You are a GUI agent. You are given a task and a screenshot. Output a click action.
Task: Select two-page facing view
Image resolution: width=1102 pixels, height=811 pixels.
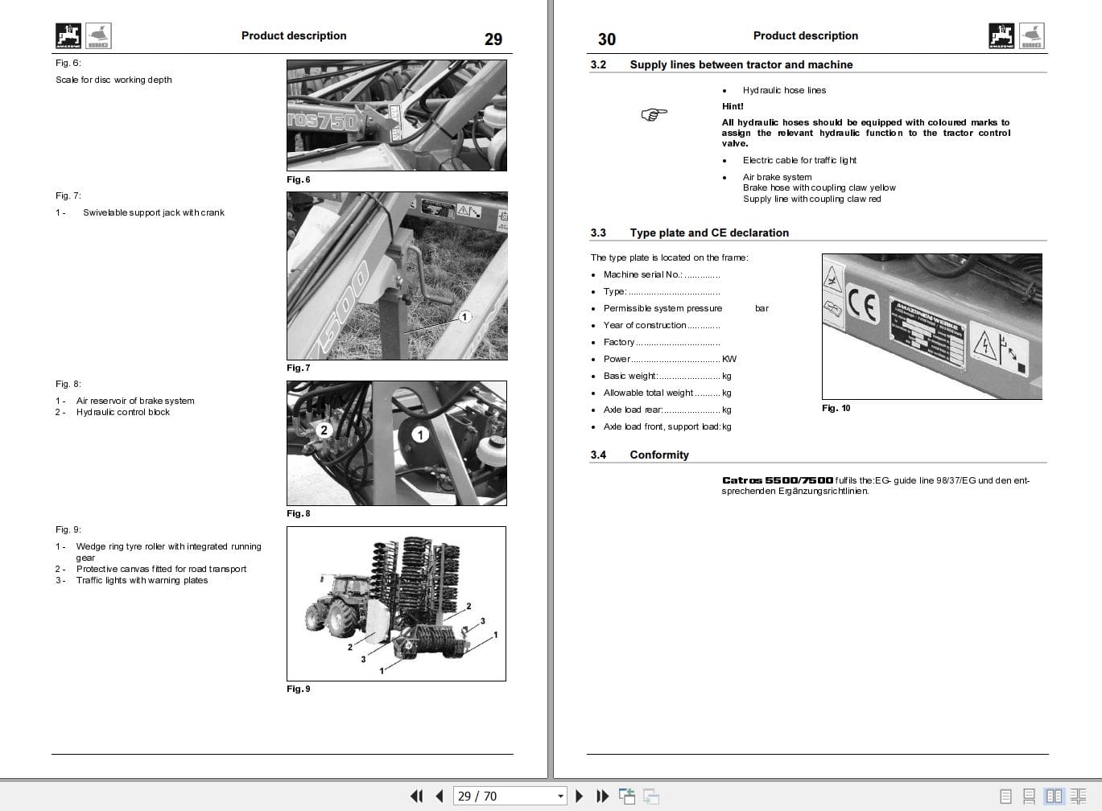pyautogui.click(x=1054, y=797)
